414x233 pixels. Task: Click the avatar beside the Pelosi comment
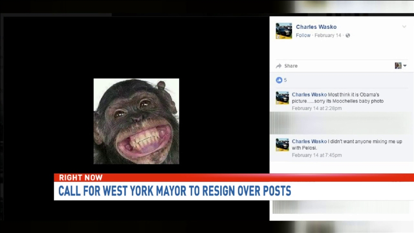tap(282, 145)
